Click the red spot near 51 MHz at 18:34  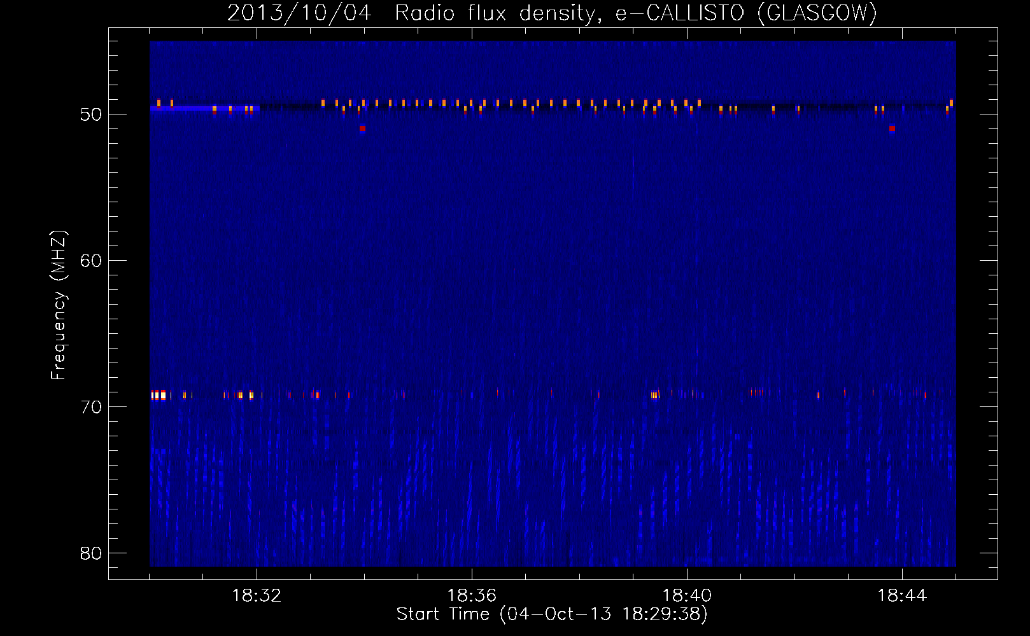(362, 128)
